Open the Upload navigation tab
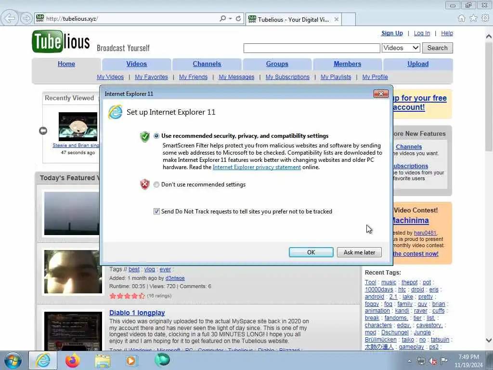 point(418,64)
